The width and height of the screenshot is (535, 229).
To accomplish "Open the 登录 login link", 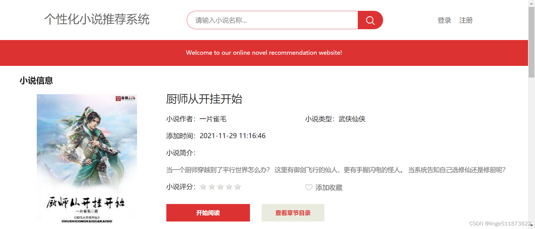I will pyautogui.click(x=444, y=20).
